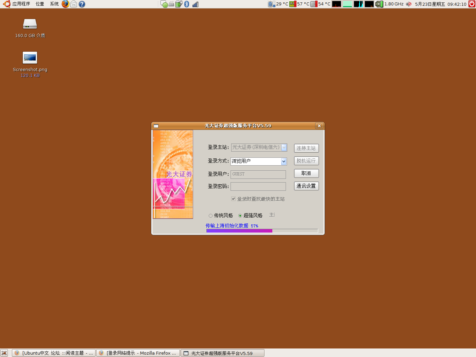476x357 pixels.
Task: Select the 超强风格 radio button
Action: pos(240,216)
